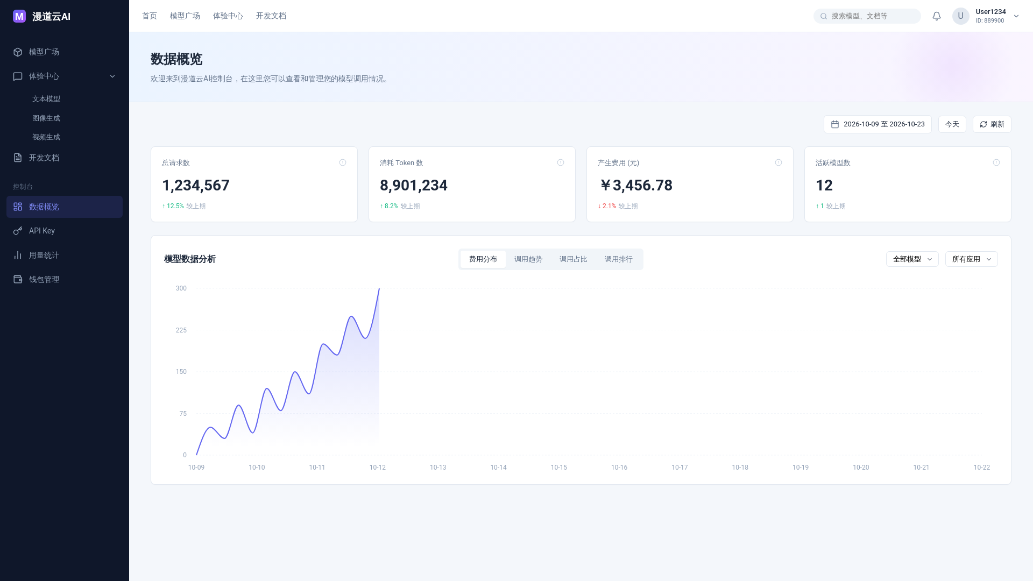Click the 12.5% increase indicator
Viewport: 1033px width, 581px height.
[x=173, y=206]
